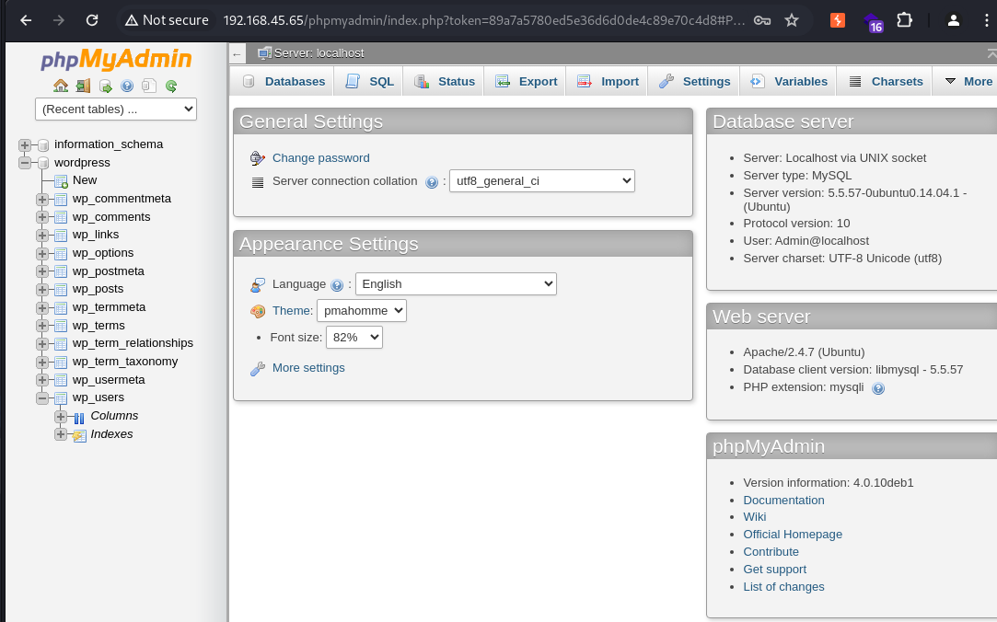Open the Query window icon
Image resolution: width=997 pixels, height=622 pixels.
click(x=105, y=86)
